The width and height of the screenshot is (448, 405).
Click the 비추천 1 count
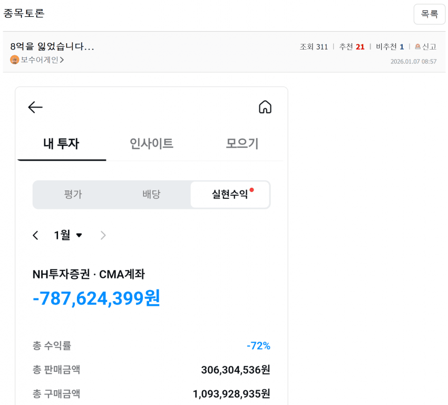(389, 47)
